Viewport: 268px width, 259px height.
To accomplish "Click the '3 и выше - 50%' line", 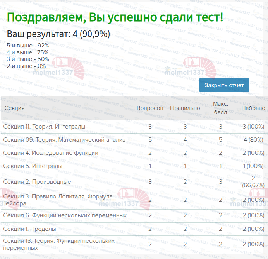I will tap(28, 59).
